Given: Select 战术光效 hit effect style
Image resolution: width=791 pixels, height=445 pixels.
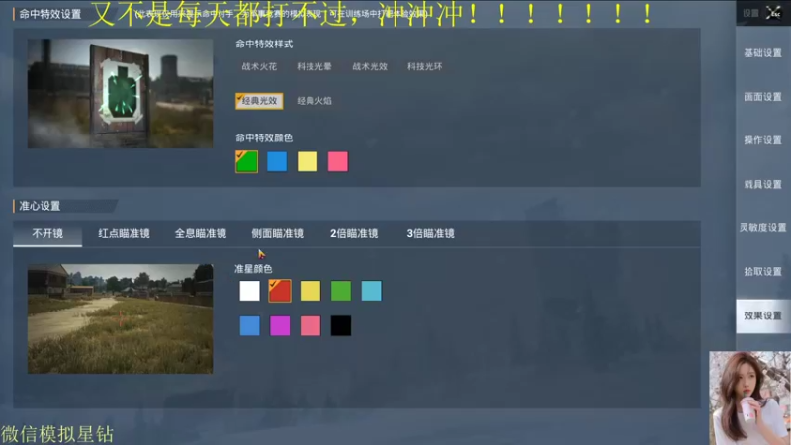Looking at the screenshot, I should (370, 66).
